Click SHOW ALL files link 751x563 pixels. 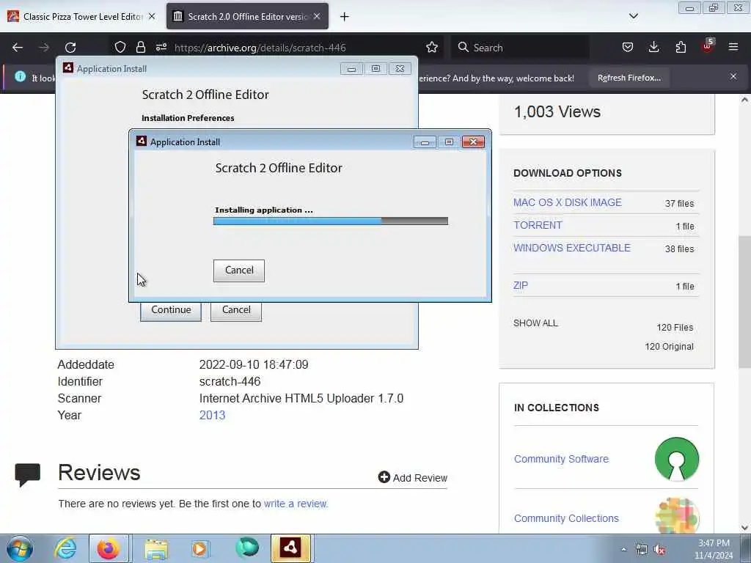pos(535,323)
